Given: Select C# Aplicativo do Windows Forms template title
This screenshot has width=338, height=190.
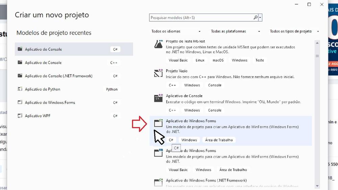Looking at the screenshot, I should [191, 121].
